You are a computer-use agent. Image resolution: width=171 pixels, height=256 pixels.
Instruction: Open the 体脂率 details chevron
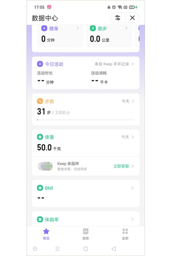tap(133, 219)
